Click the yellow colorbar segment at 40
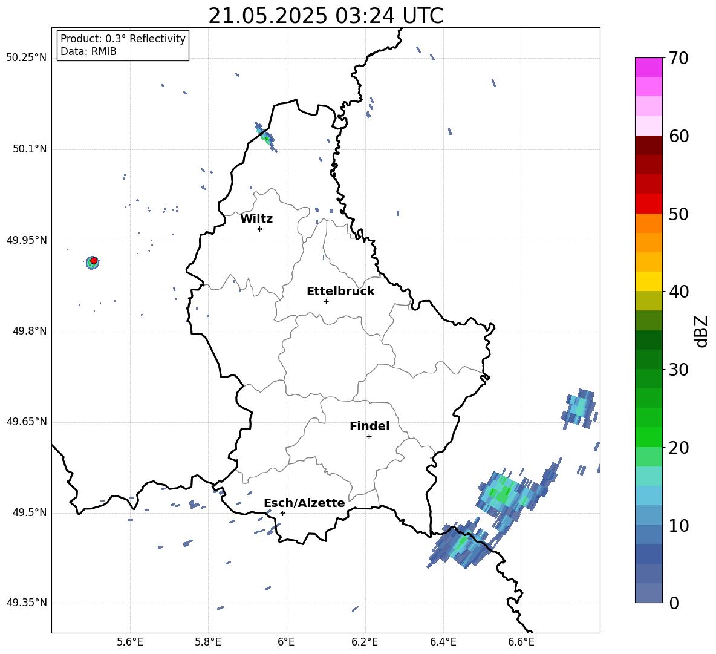 [648, 281]
